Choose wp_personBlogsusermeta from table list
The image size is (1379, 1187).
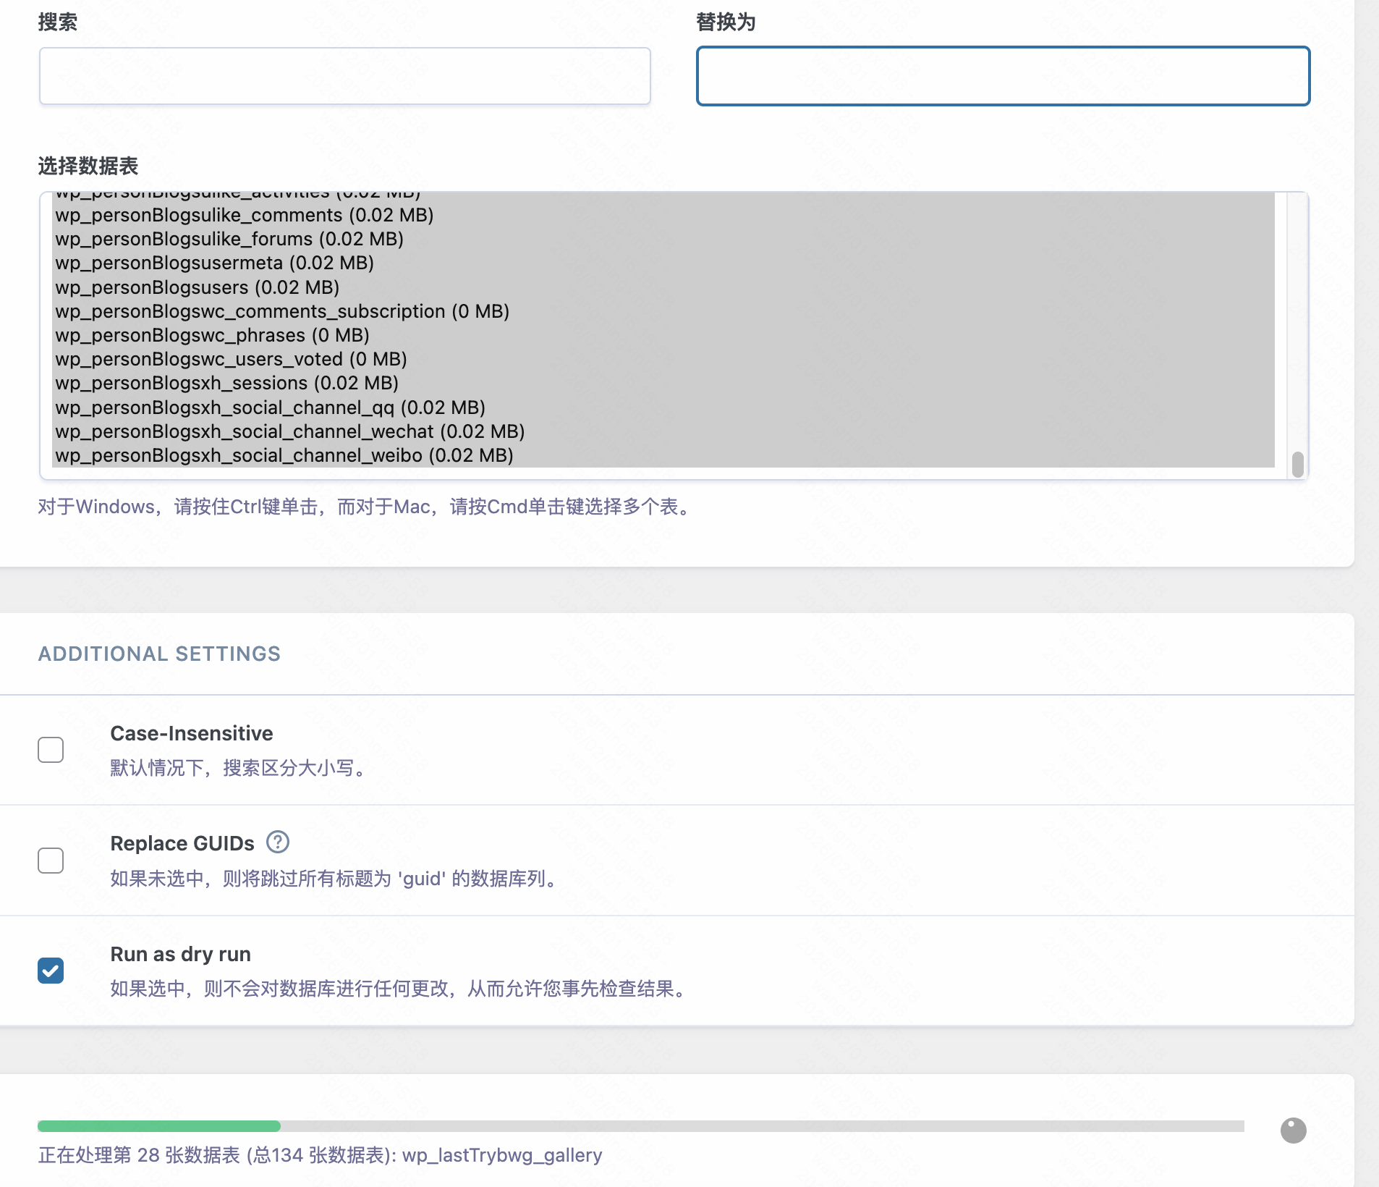click(214, 263)
